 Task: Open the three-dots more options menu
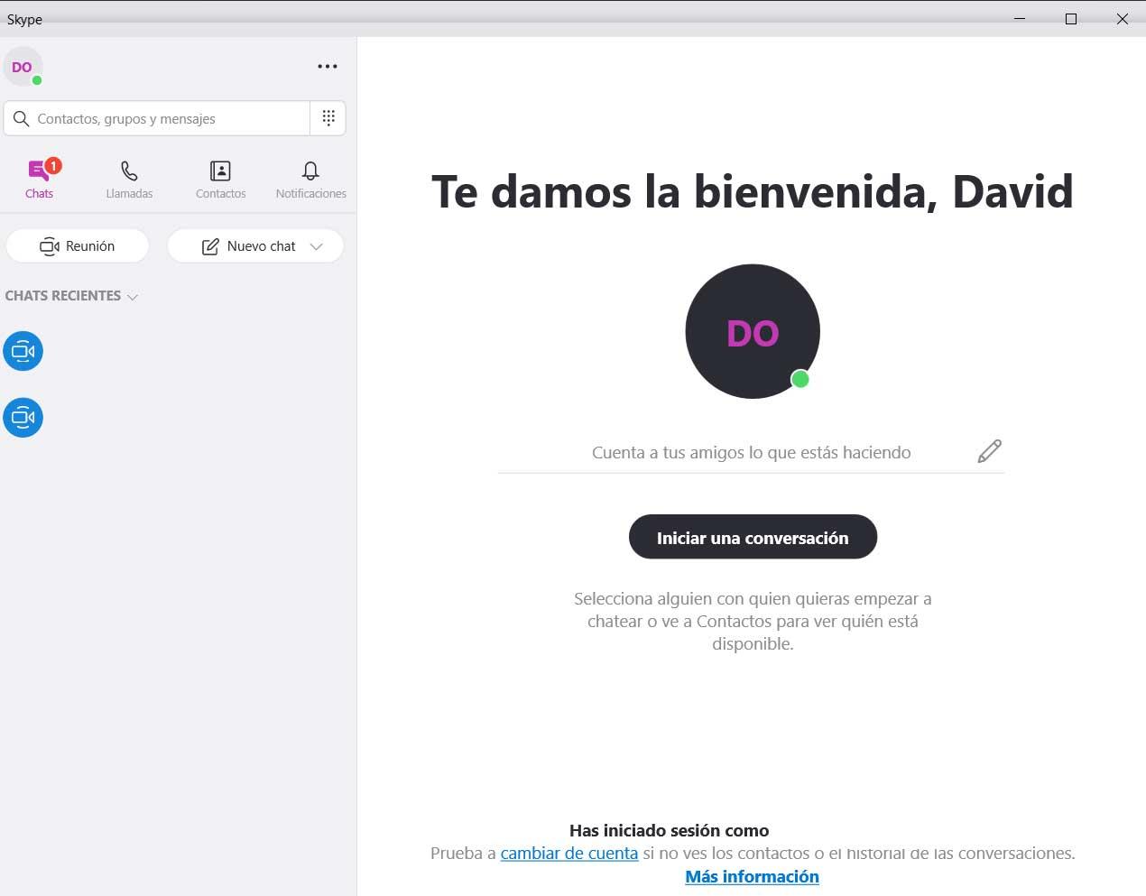(328, 66)
